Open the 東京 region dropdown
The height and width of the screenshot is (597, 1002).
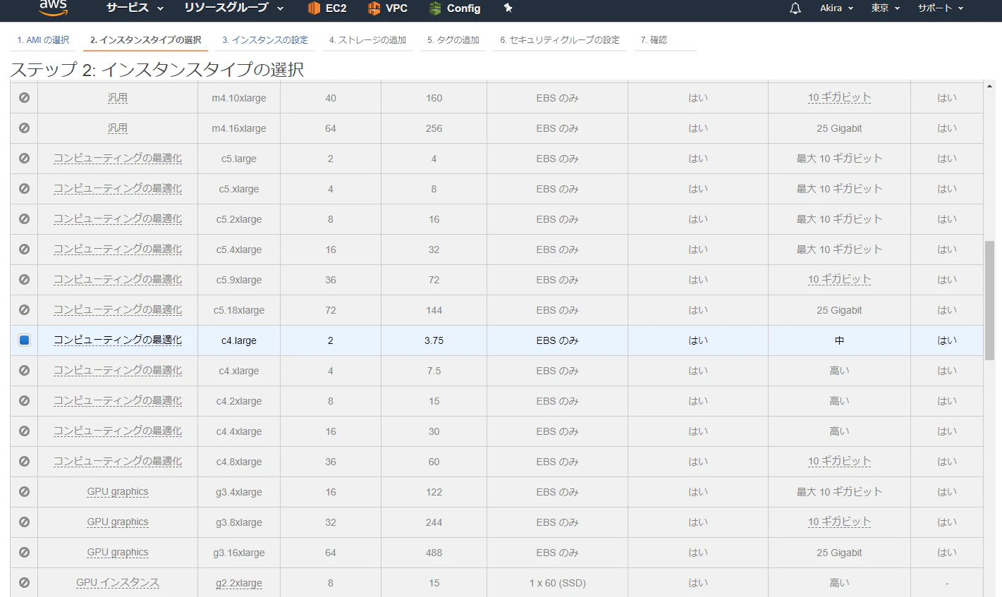886,8
